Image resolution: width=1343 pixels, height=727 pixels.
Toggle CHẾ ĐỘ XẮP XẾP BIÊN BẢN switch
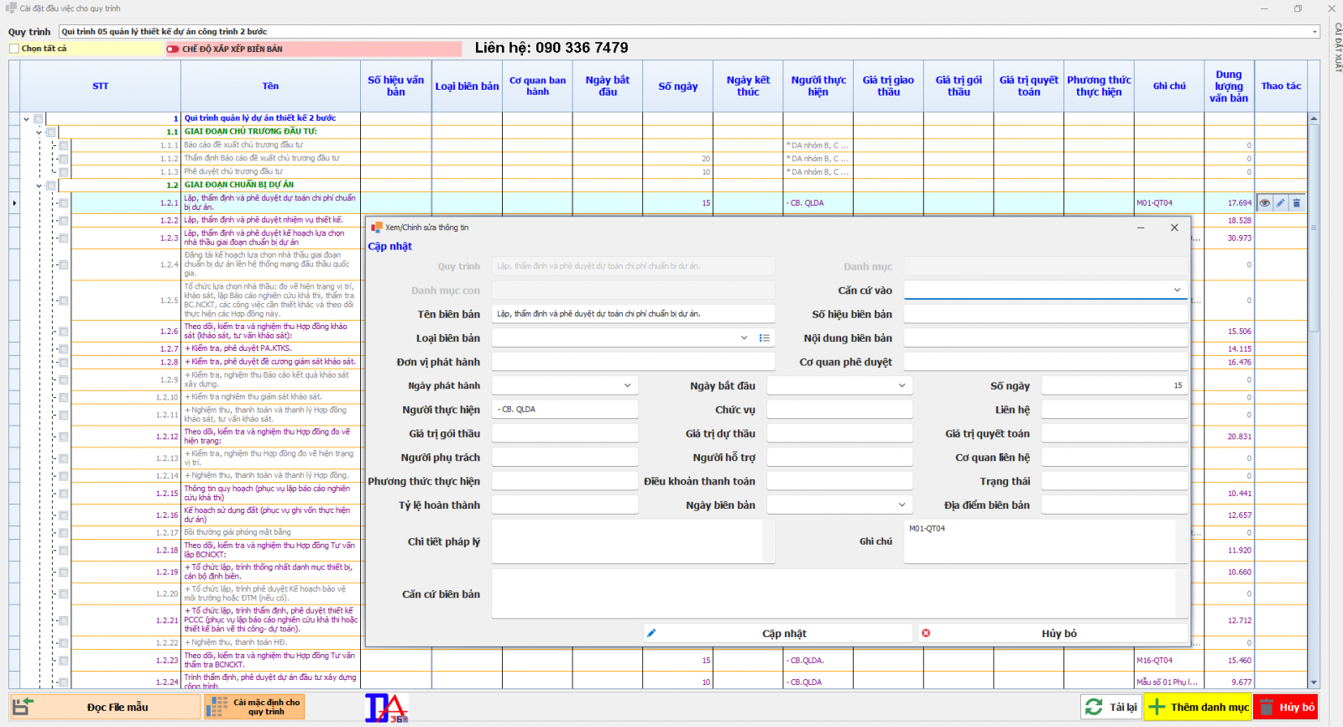[173, 50]
